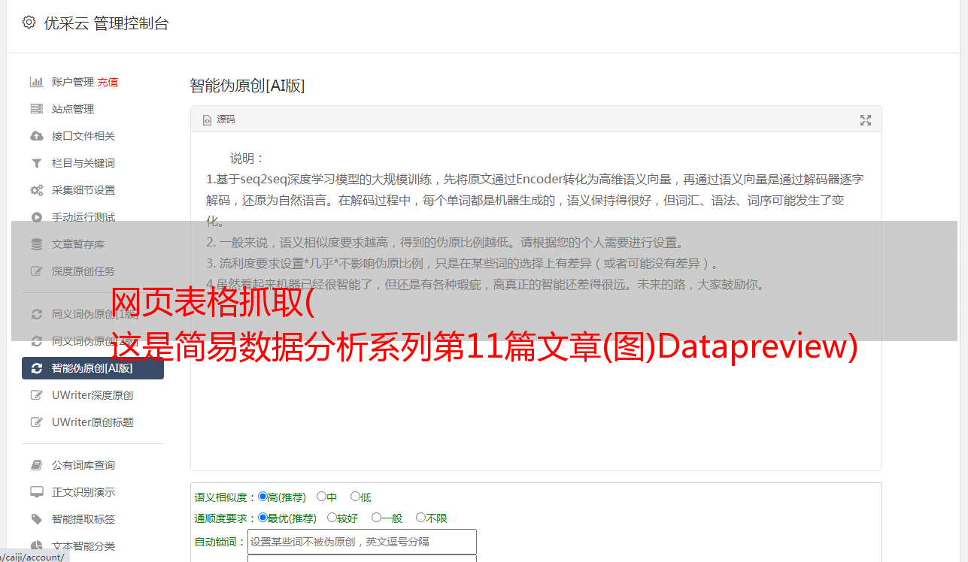Select the filter icon for 栏目与关键词
Viewport: 968px width, 562px height.
click(x=36, y=163)
